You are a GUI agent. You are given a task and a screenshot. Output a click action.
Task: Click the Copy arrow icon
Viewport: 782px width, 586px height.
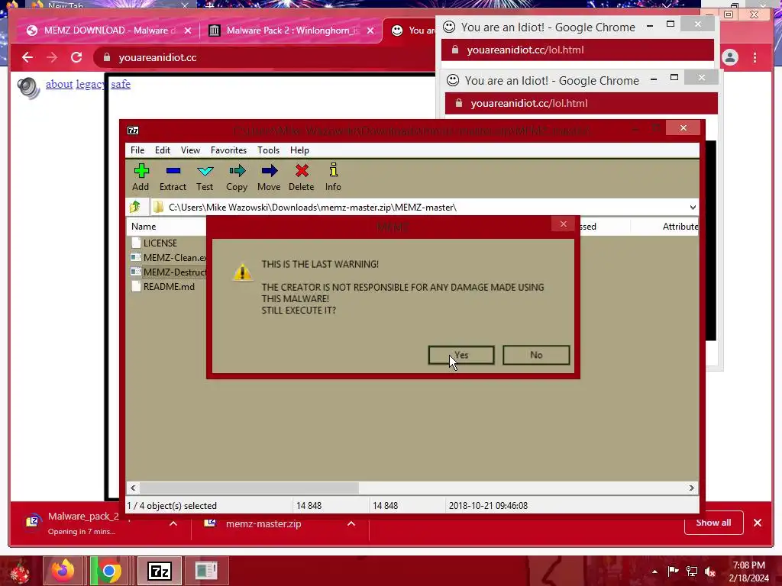click(x=237, y=172)
